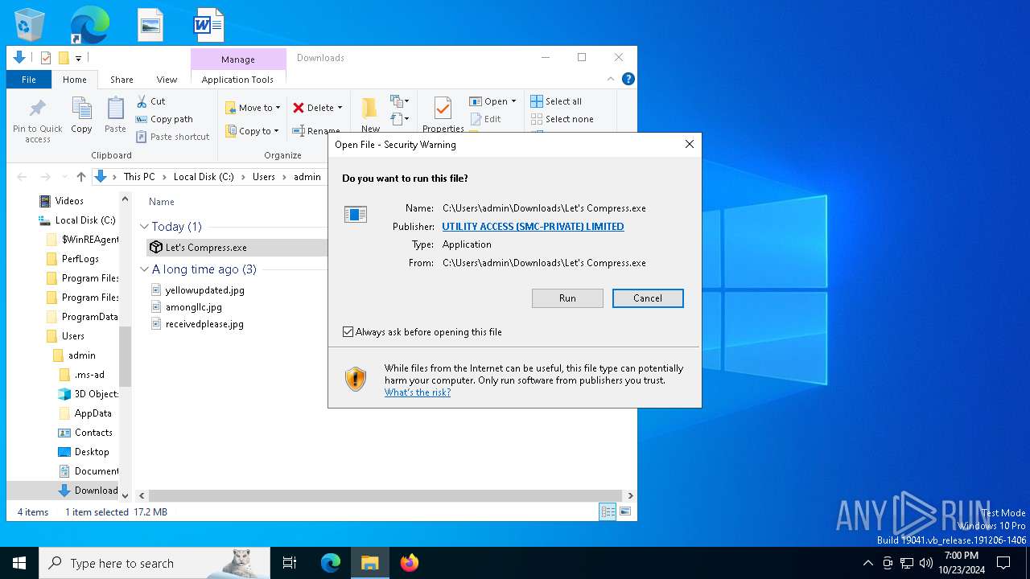The width and height of the screenshot is (1030, 579).
Task: Click Local Disk (C:) in the address bar
Action: (x=204, y=177)
